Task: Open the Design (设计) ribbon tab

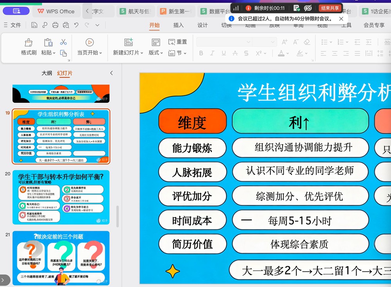Action: pos(202,25)
